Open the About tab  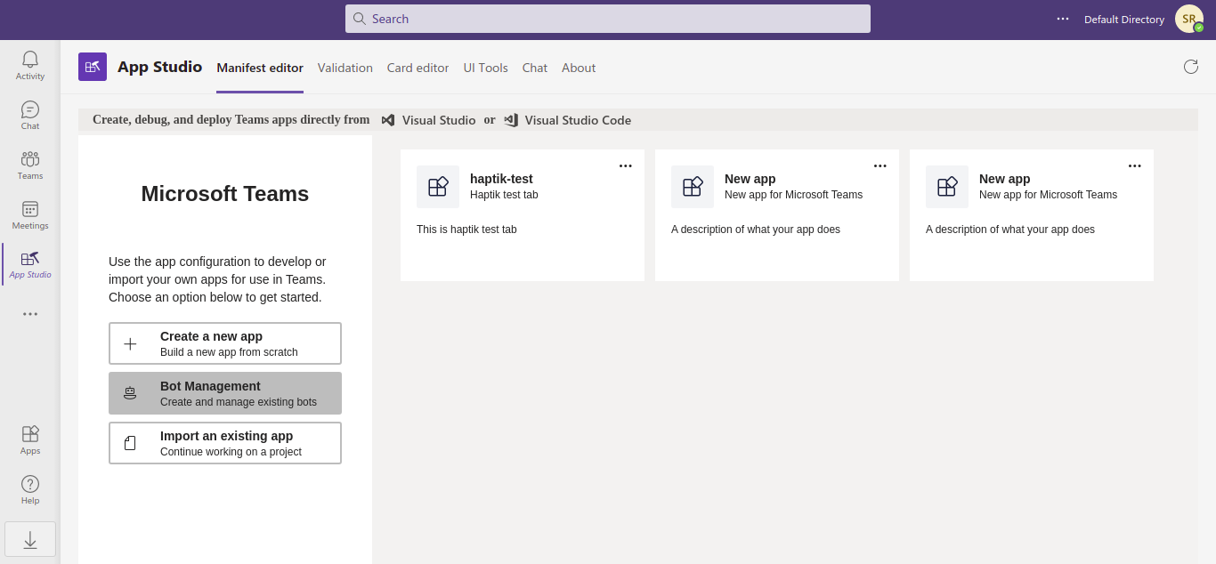(579, 68)
